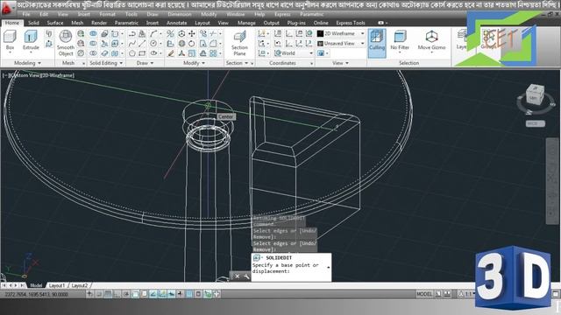Open the annotation scale 1:1 control

click(x=466, y=294)
